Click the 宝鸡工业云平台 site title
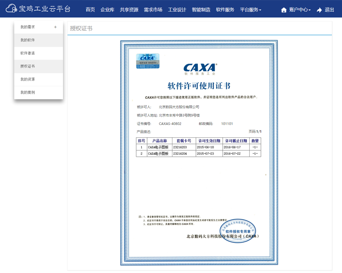 point(45,9)
